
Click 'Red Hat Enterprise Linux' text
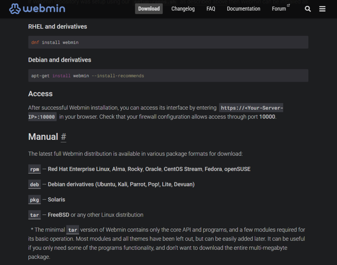pyautogui.click(x=79, y=169)
